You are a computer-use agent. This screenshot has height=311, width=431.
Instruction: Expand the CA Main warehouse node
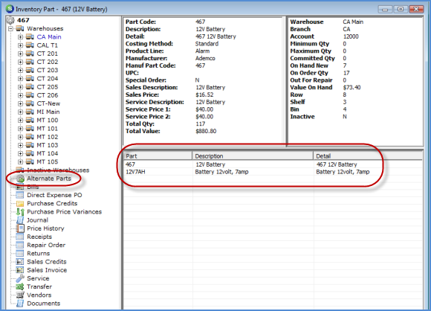pyautogui.click(x=20, y=37)
